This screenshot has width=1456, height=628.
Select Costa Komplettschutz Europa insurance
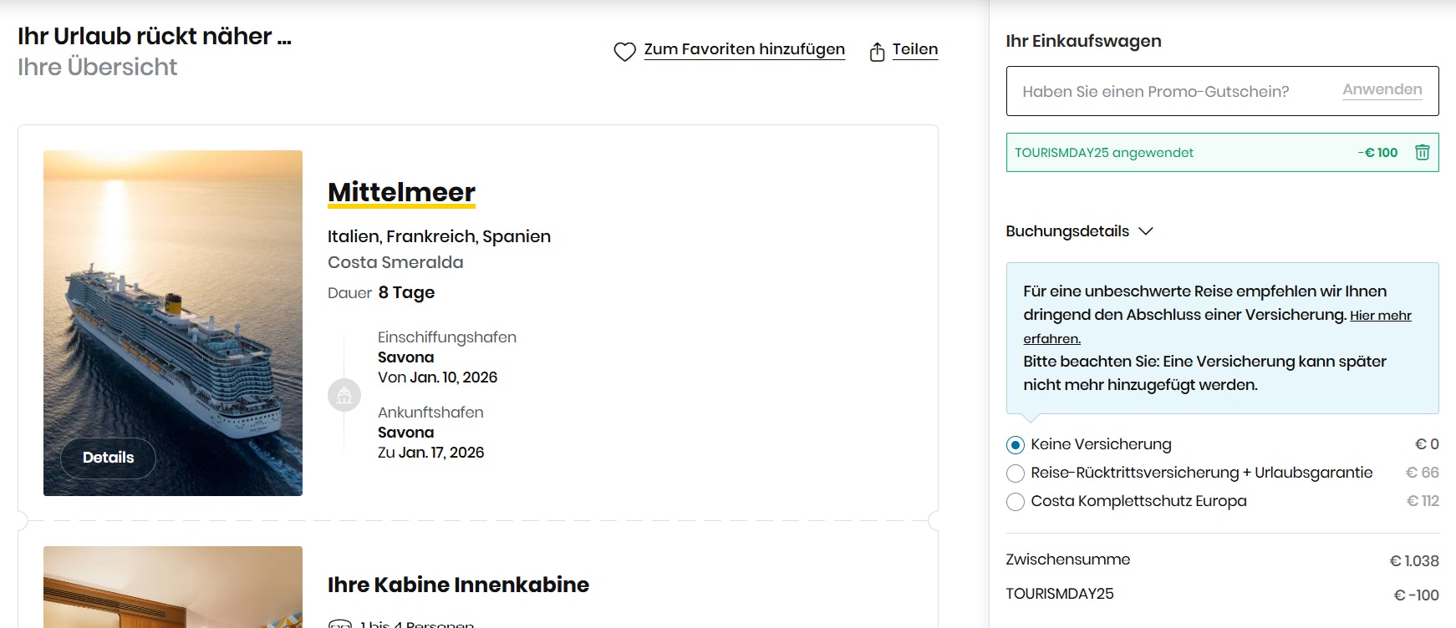1016,502
